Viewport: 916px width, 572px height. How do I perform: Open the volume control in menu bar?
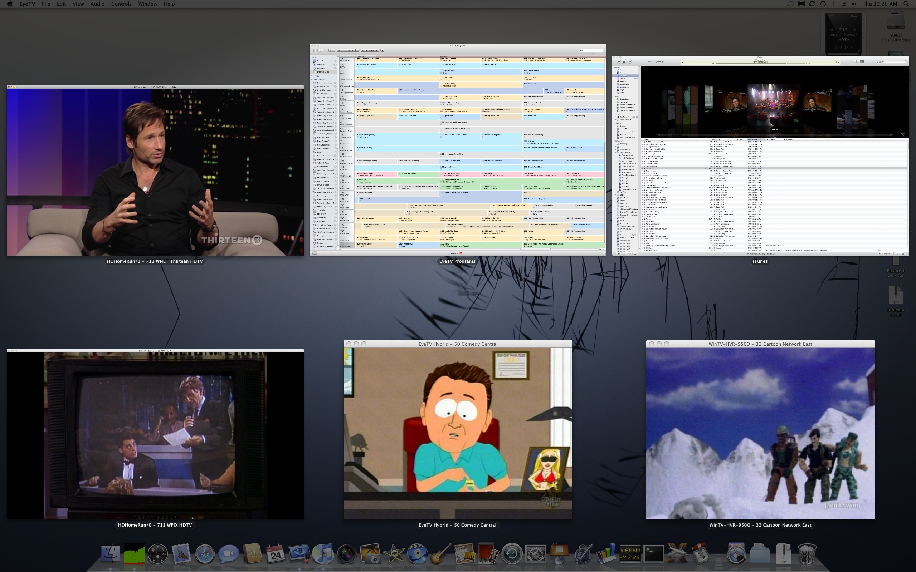(x=854, y=4)
